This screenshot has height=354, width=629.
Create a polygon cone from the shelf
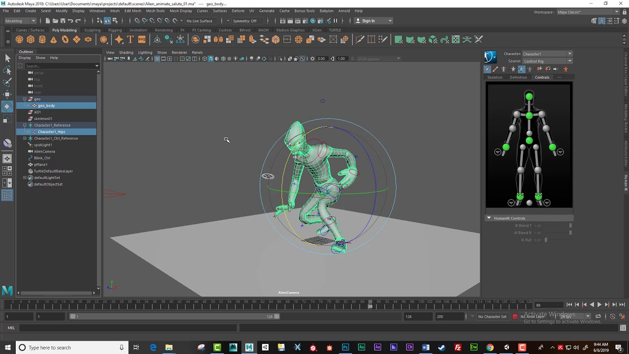click(54, 39)
